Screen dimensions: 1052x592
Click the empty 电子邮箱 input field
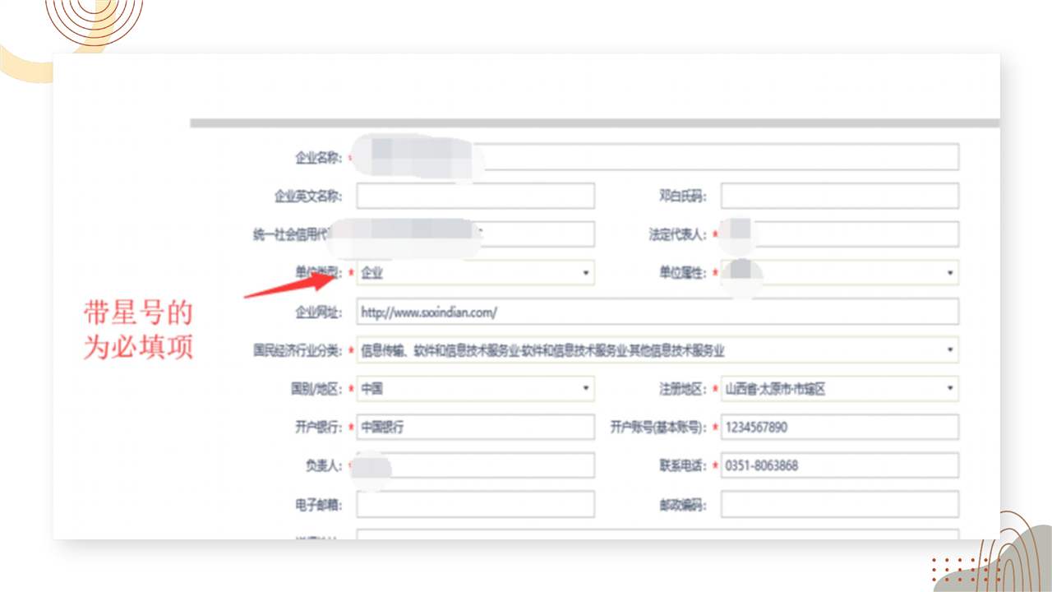click(x=475, y=504)
